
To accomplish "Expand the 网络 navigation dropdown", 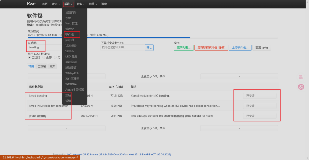I will coord(93,4).
